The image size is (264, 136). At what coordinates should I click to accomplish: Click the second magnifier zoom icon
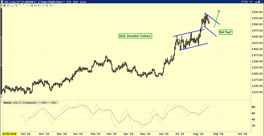tap(23, 5)
